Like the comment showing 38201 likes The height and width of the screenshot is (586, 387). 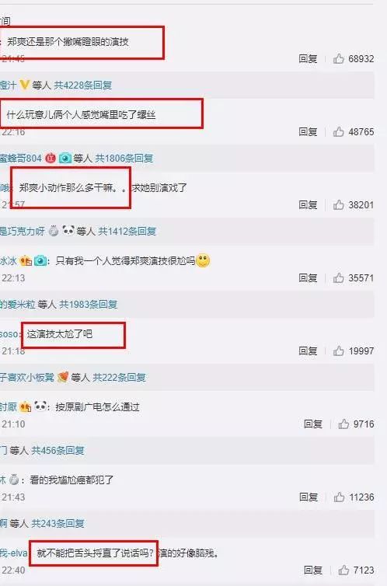tap(339, 204)
